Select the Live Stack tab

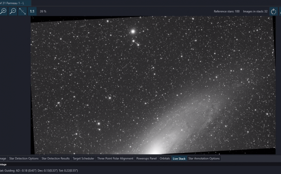179,159
